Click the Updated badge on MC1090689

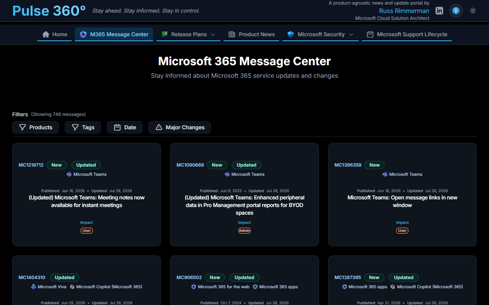246,165
